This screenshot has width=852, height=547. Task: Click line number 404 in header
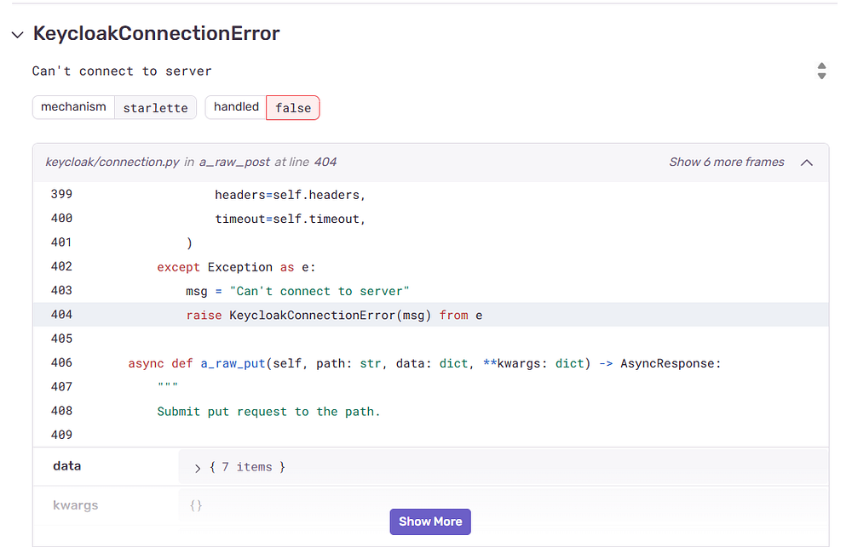325,162
